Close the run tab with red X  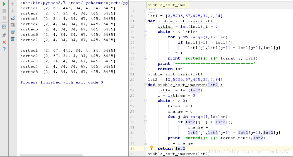pyautogui.click(x=4, y=42)
